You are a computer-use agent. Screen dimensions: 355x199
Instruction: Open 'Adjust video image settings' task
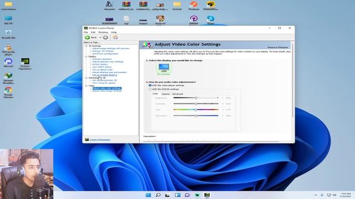pos(107,91)
